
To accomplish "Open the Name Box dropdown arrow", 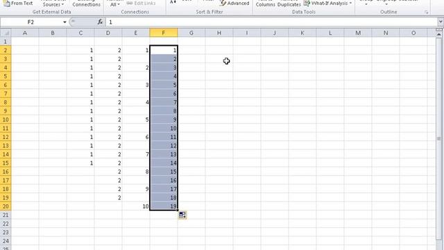I will (65, 22).
